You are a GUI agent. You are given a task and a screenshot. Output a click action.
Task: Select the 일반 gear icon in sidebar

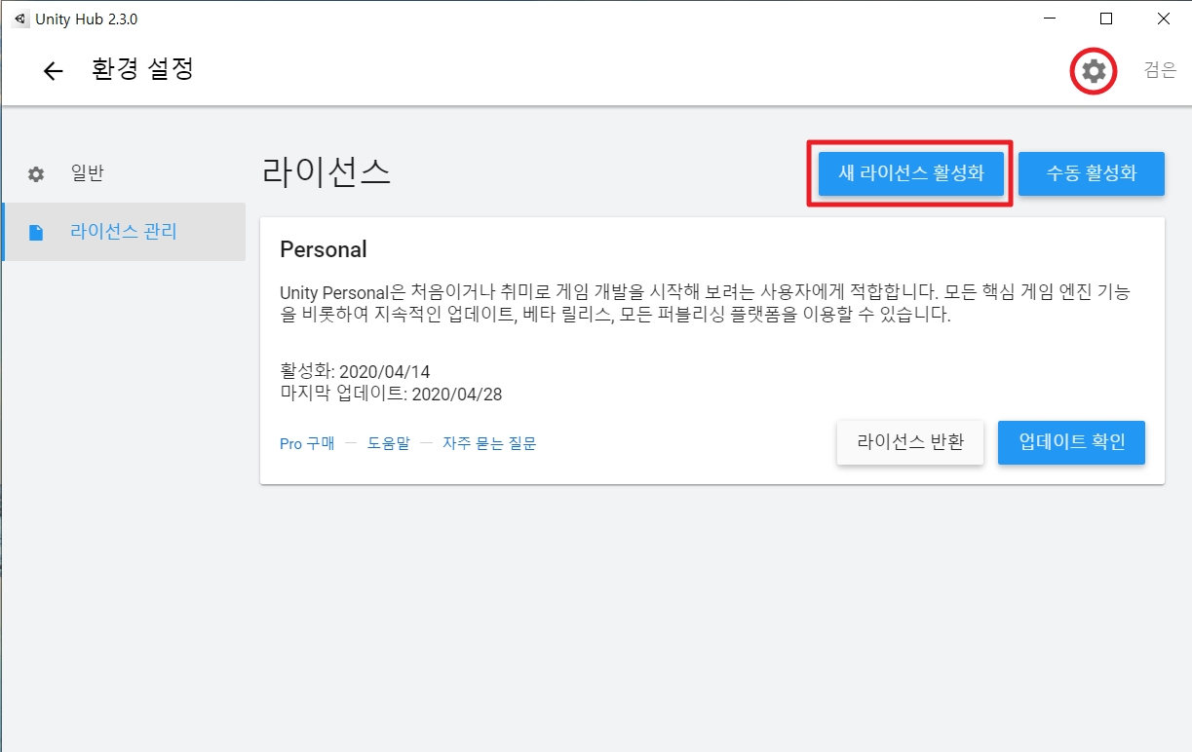point(36,174)
